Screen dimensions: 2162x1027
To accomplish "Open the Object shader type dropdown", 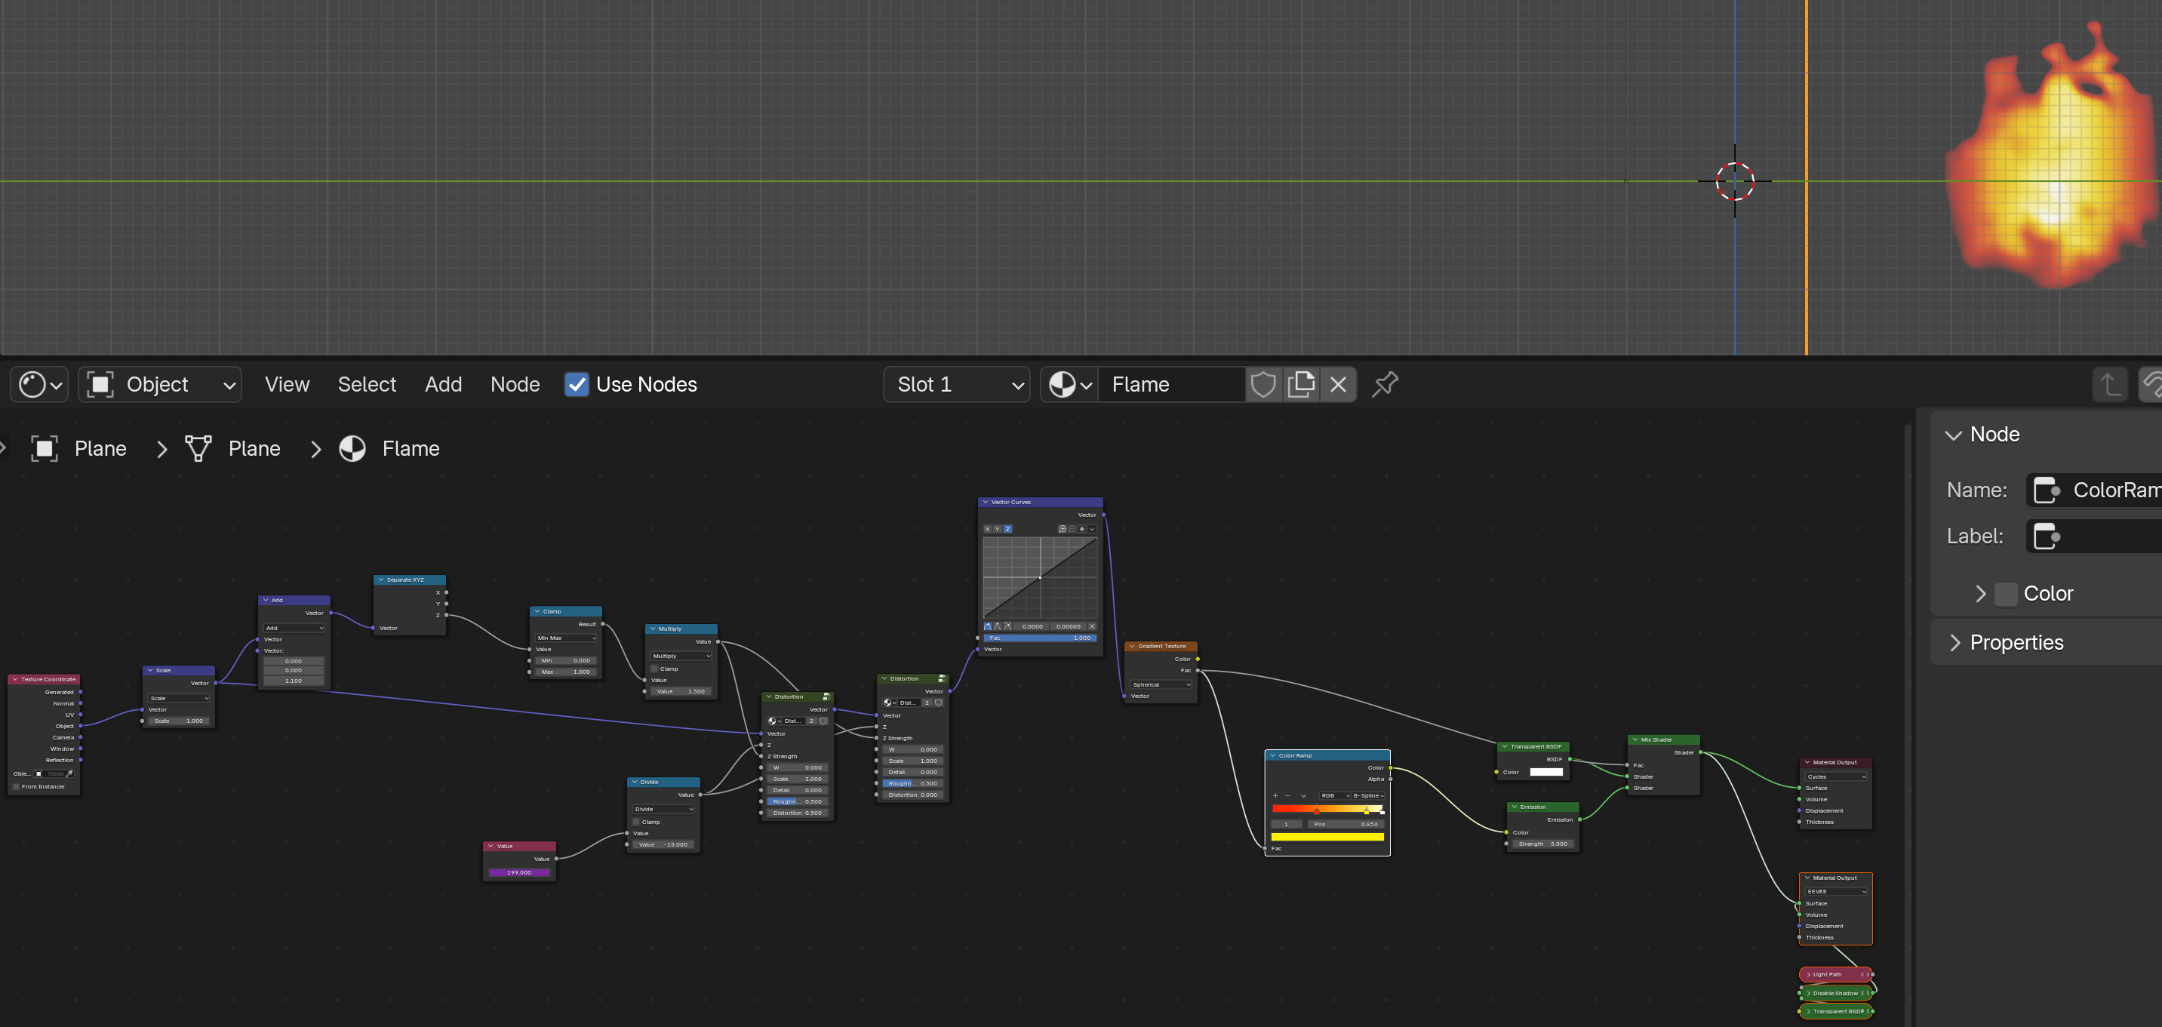I will (x=160, y=384).
